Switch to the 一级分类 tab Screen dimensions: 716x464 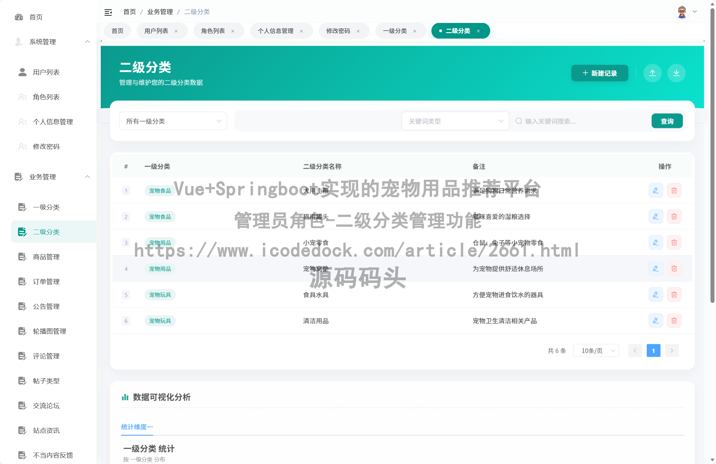coord(395,31)
